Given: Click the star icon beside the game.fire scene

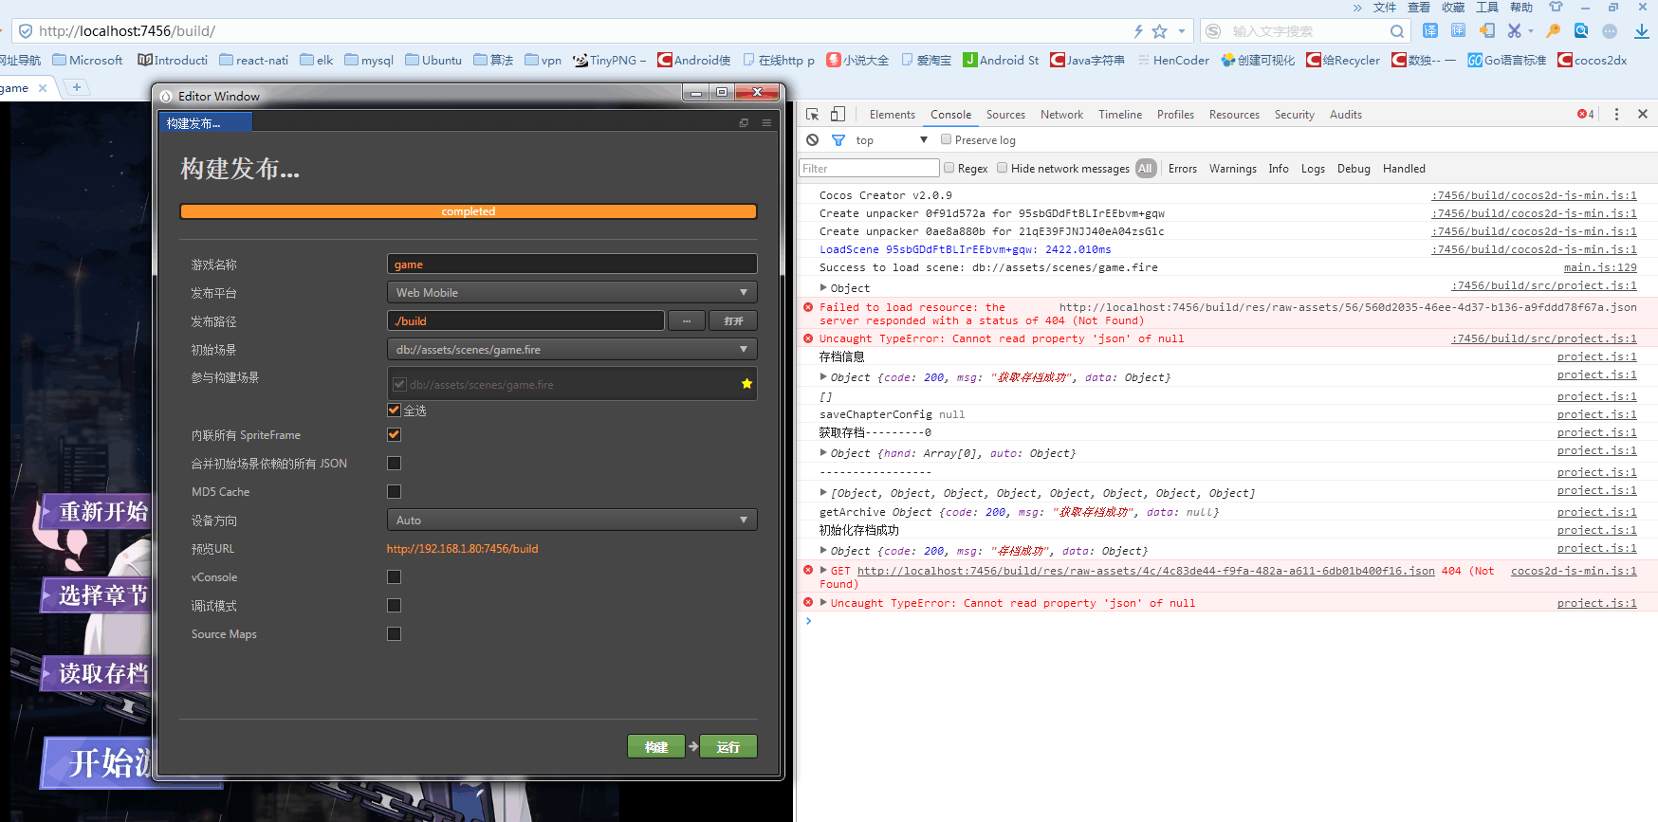Looking at the screenshot, I should [x=746, y=384].
